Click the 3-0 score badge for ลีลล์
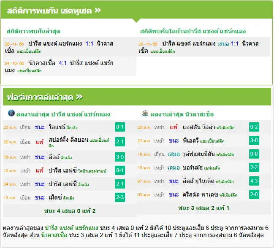 pyautogui.click(x=120, y=157)
